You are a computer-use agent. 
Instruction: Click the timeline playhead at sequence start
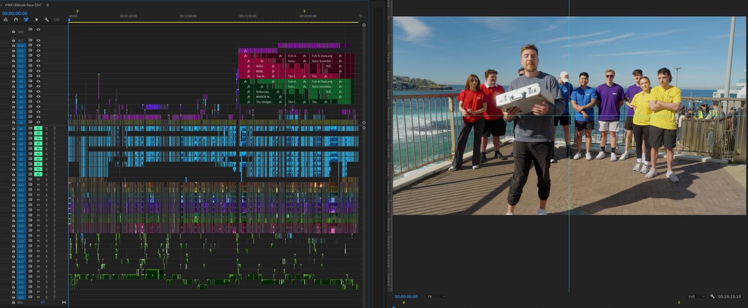click(69, 20)
